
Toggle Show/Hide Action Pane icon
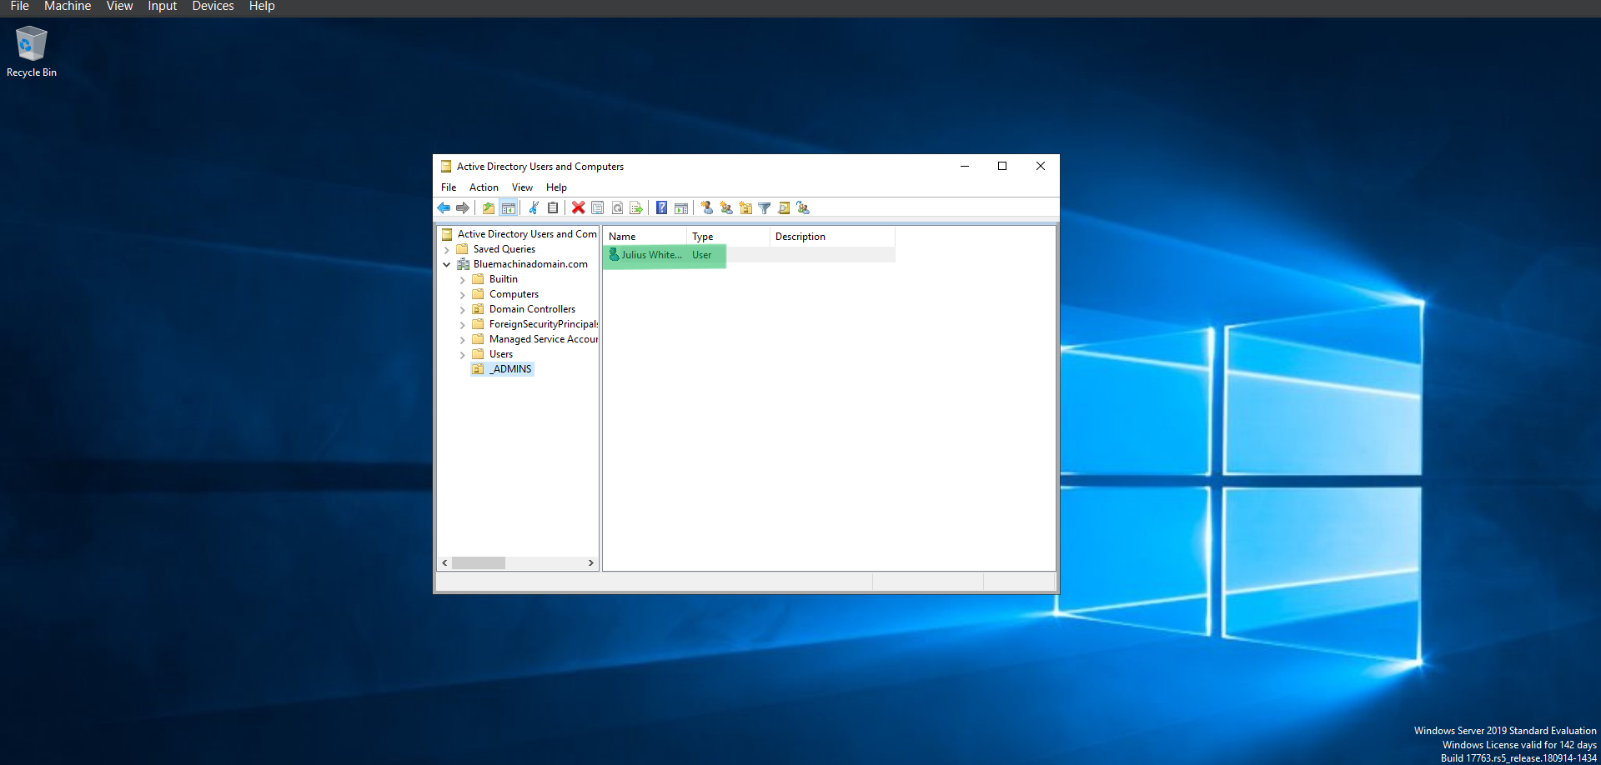[x=681, y=207]
